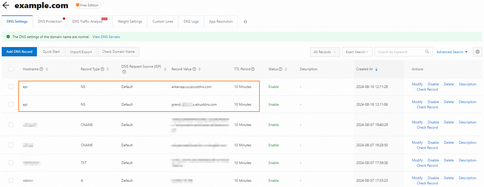Disable the arkan NS record

433,84
